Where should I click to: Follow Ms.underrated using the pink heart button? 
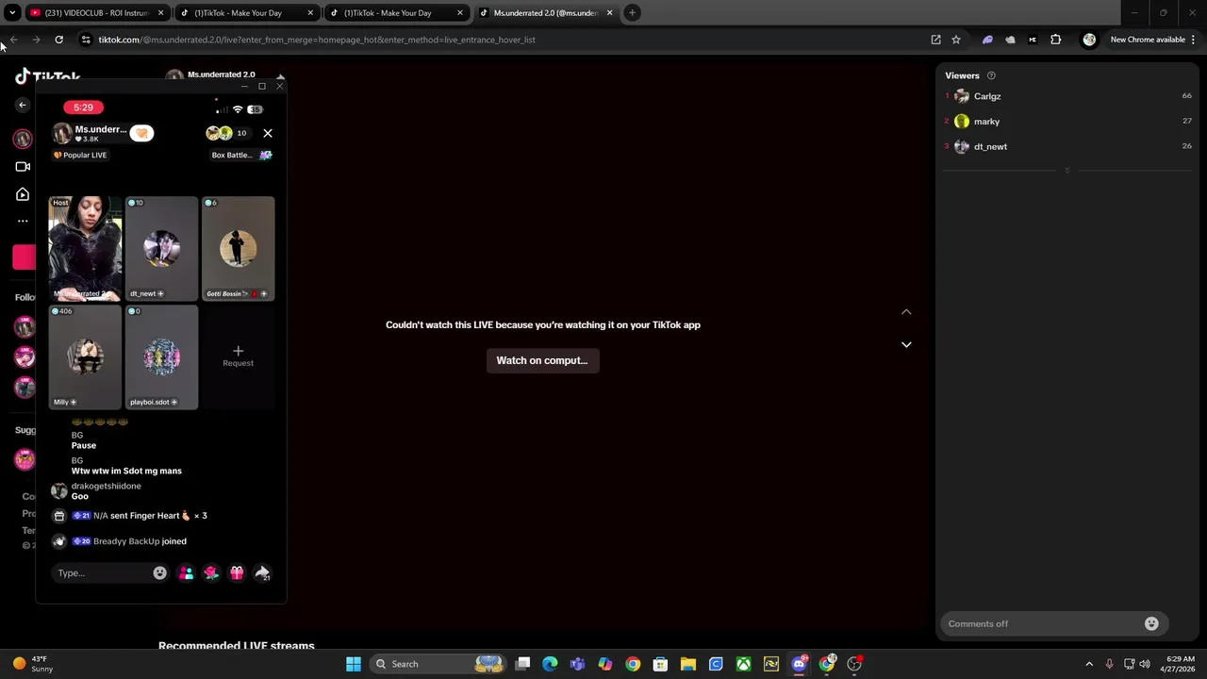click(141, 133)
